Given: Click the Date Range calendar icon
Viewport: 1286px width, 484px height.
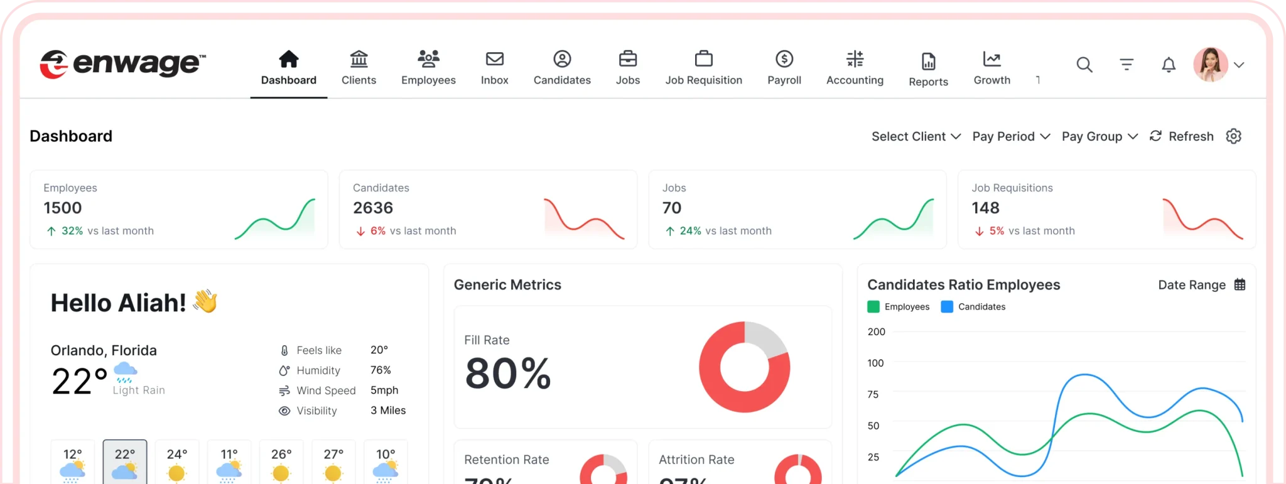Looking at the screenshot, I should click(1240, 284).
